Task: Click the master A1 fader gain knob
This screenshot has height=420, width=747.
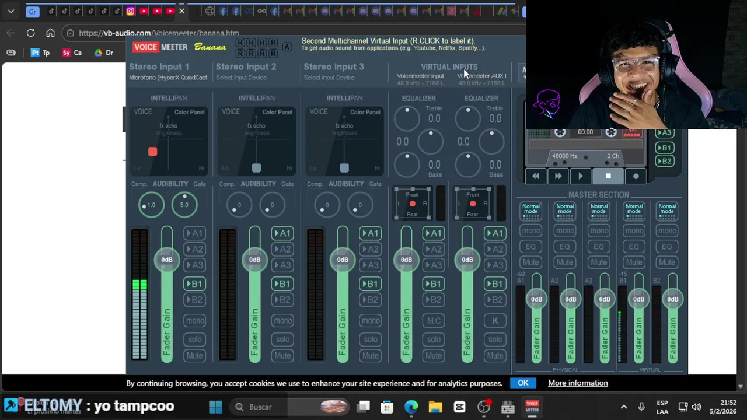Action: (536, 299)
